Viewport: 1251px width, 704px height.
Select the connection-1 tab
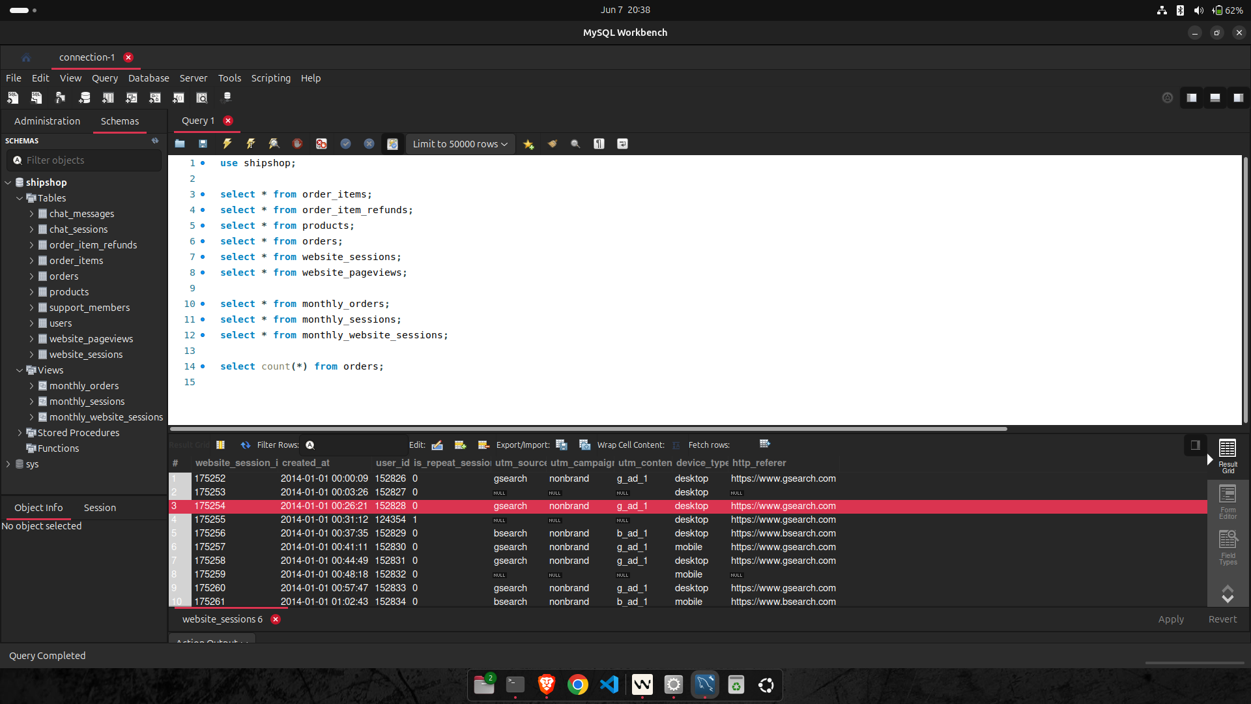[x=87, y=57]
